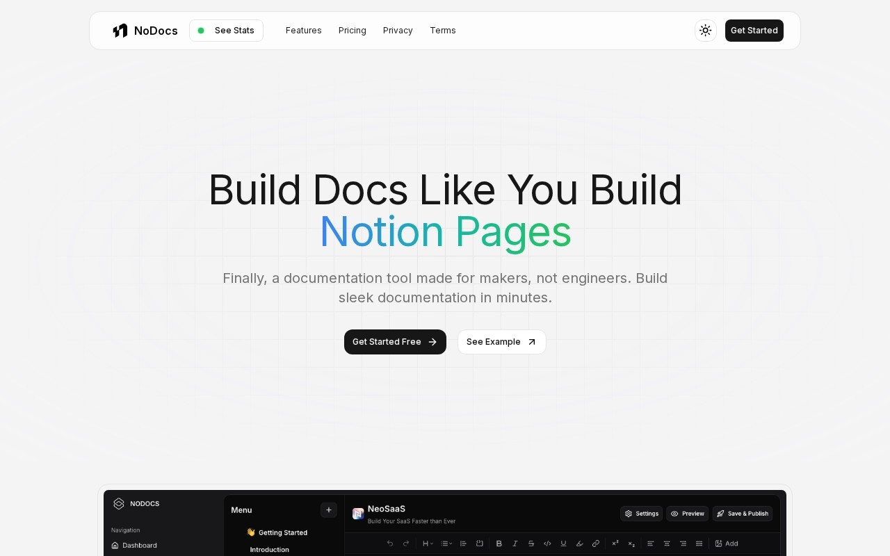The width and height of the screenshot is (890, 556).
Task: Click the Save & Publish button
Action: pos(743,514)
